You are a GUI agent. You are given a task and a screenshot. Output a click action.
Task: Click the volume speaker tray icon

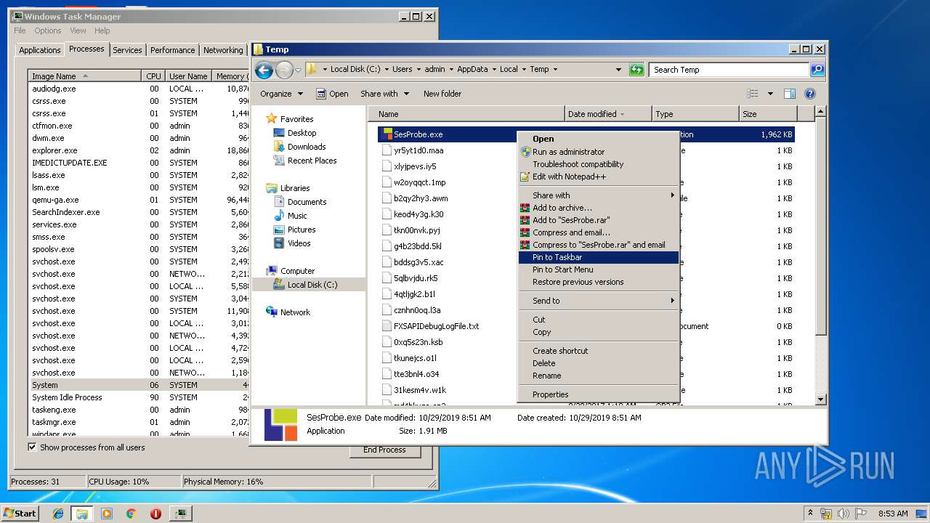point(843,514)
